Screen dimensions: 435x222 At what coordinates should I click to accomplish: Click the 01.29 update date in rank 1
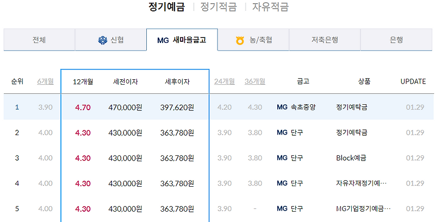[x=415, y=107]
